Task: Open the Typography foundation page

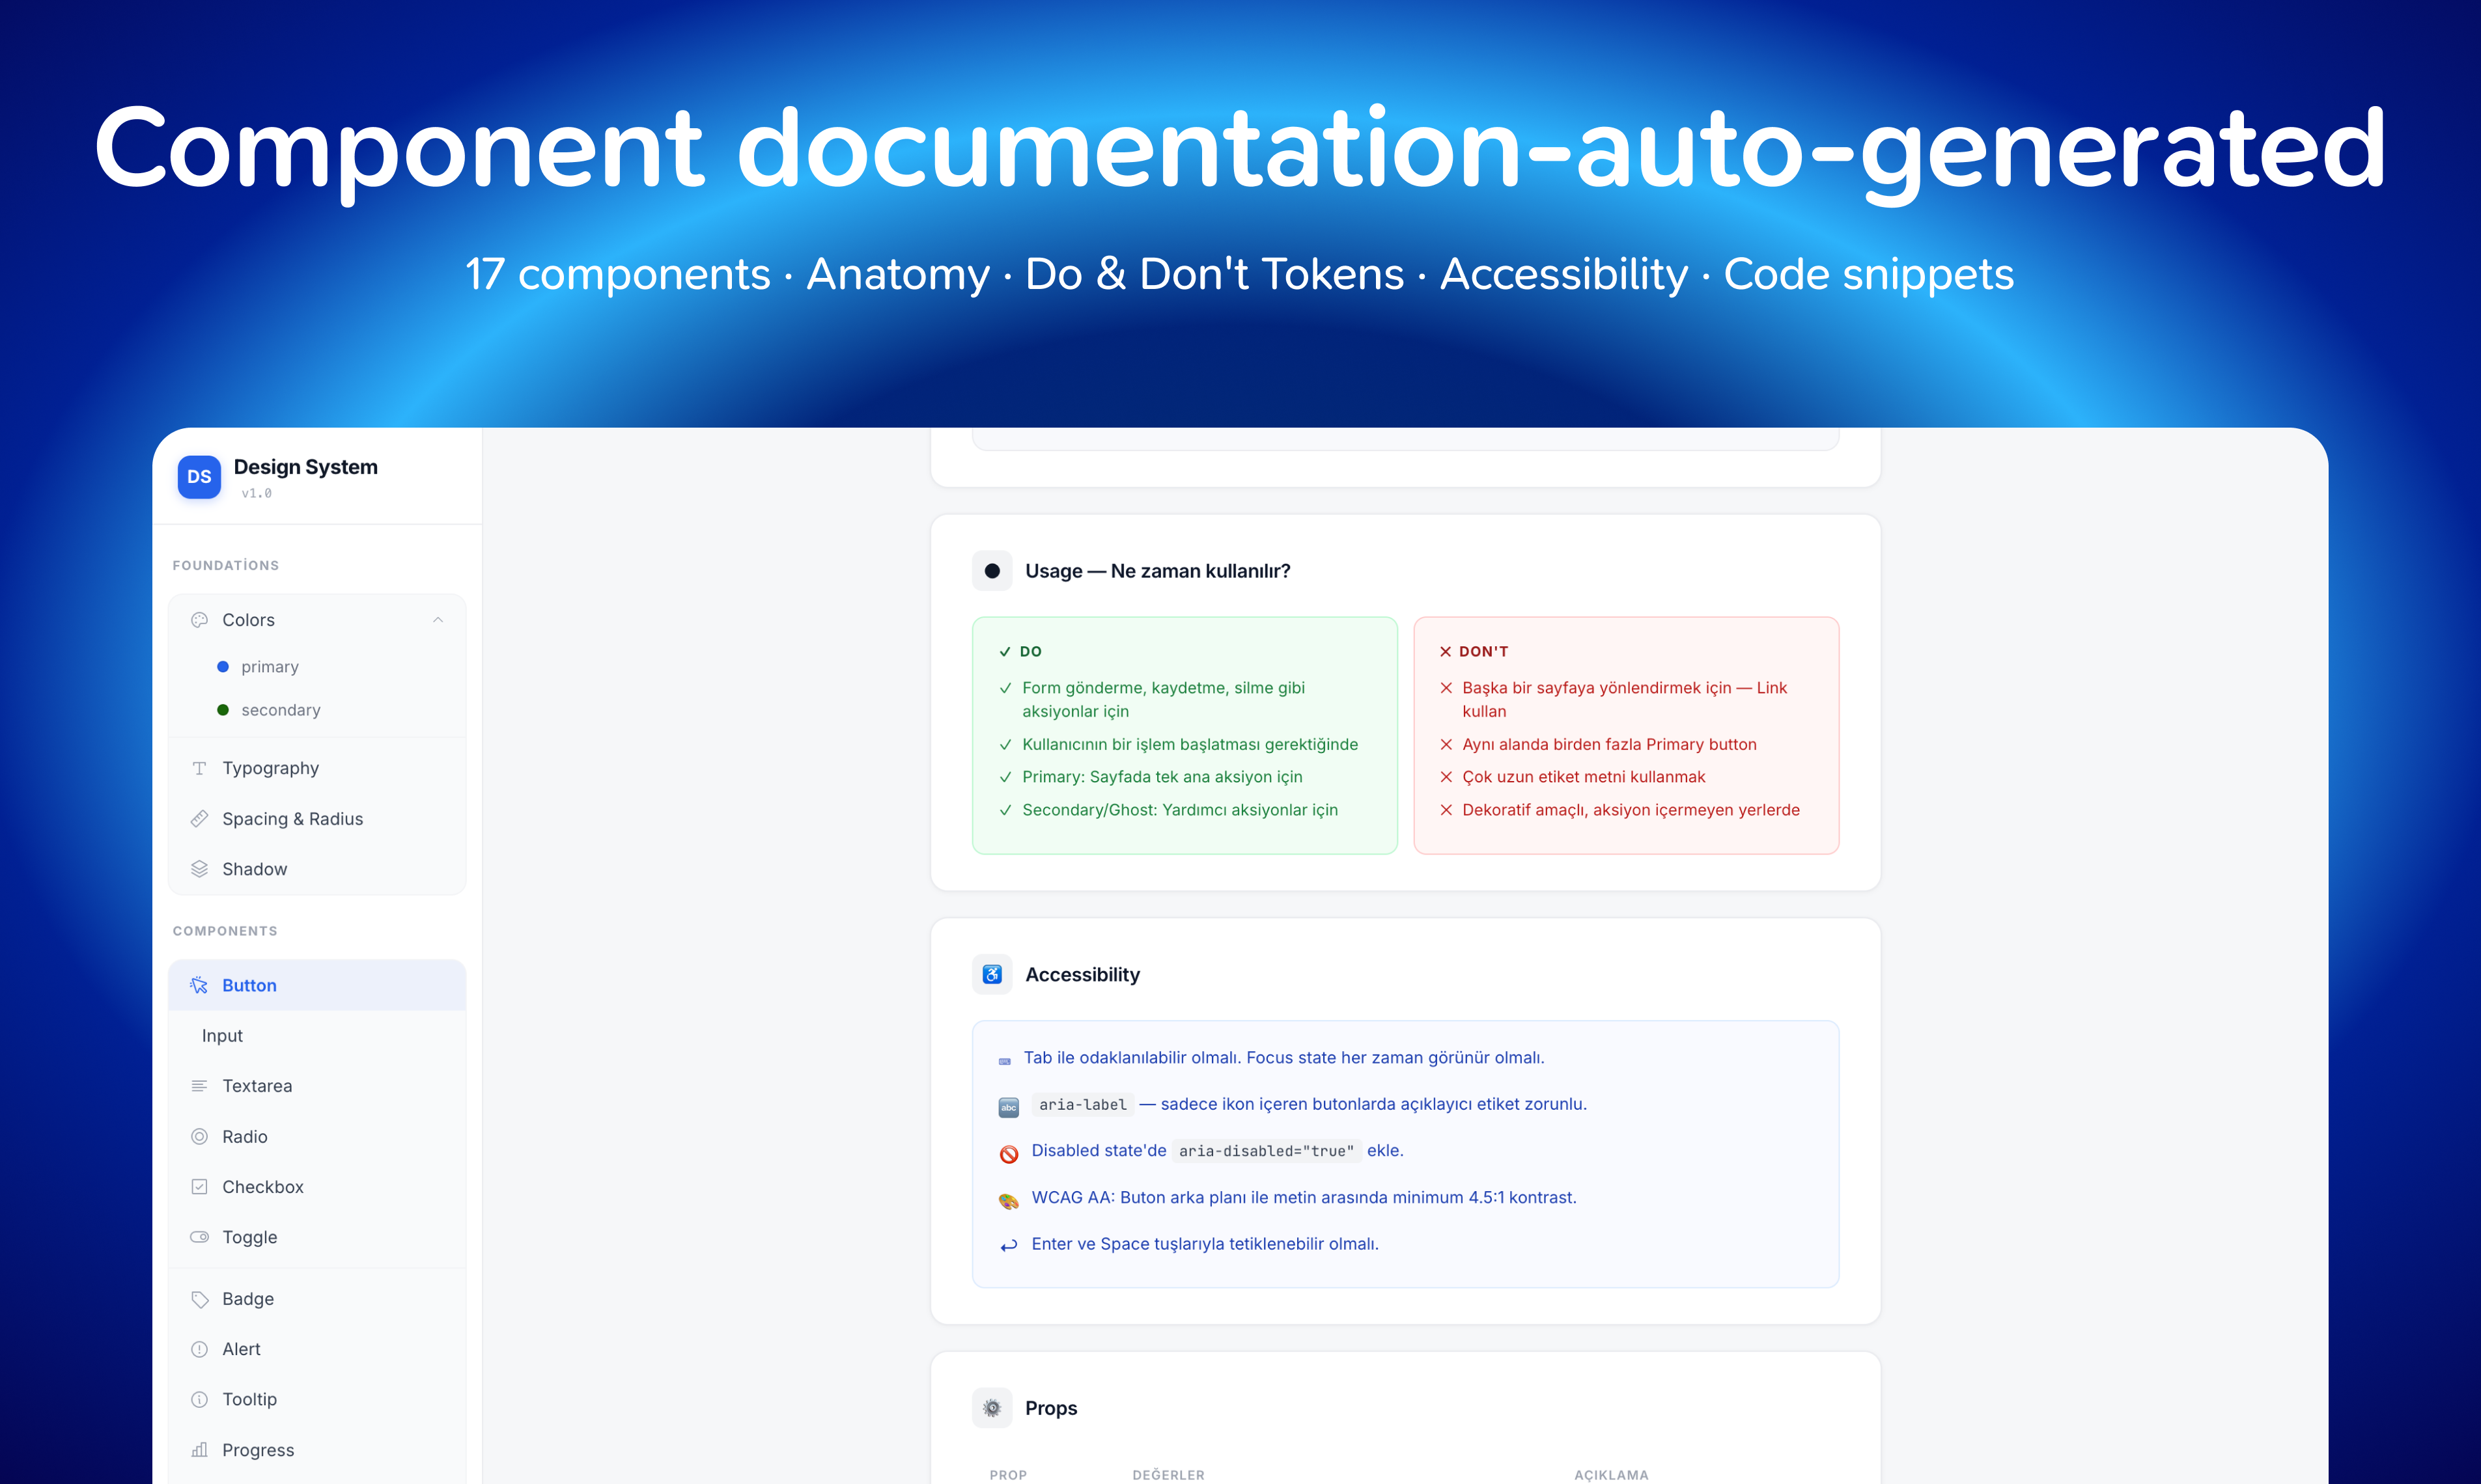Action: coord(317,768)
